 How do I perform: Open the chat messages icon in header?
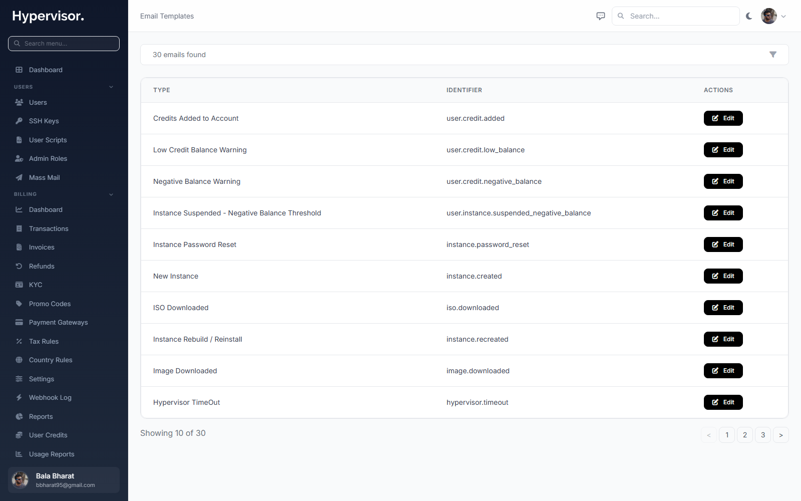[601, 16]
